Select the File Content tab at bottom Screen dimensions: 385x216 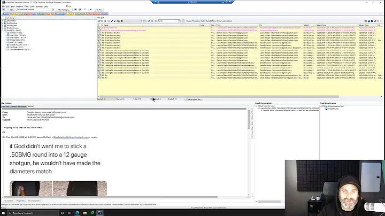9,201
